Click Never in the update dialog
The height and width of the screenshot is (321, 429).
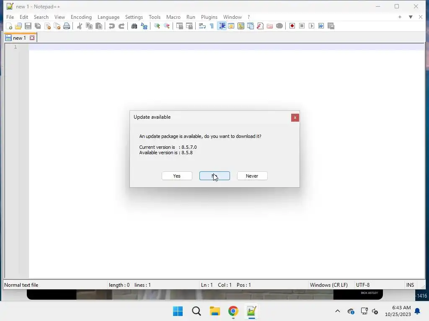[x=252, y=176]
